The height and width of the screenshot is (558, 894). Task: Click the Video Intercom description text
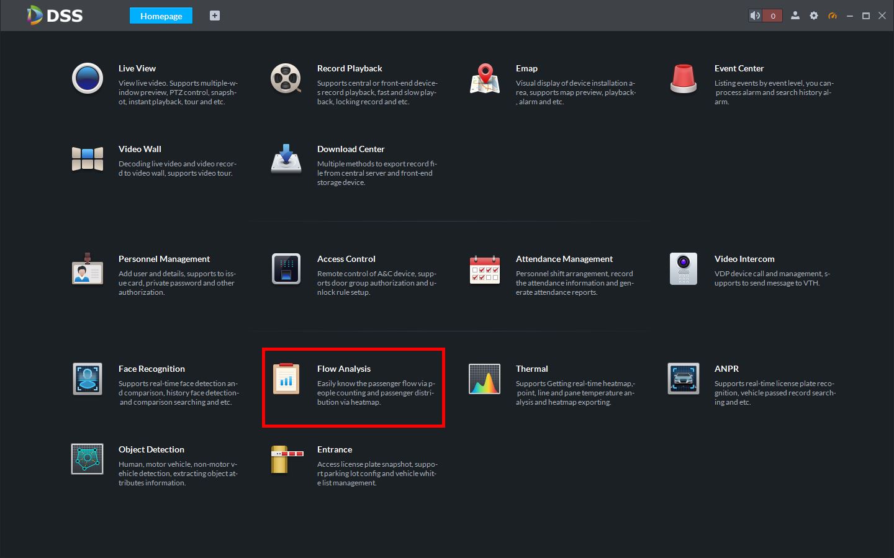tap(772, 278)
